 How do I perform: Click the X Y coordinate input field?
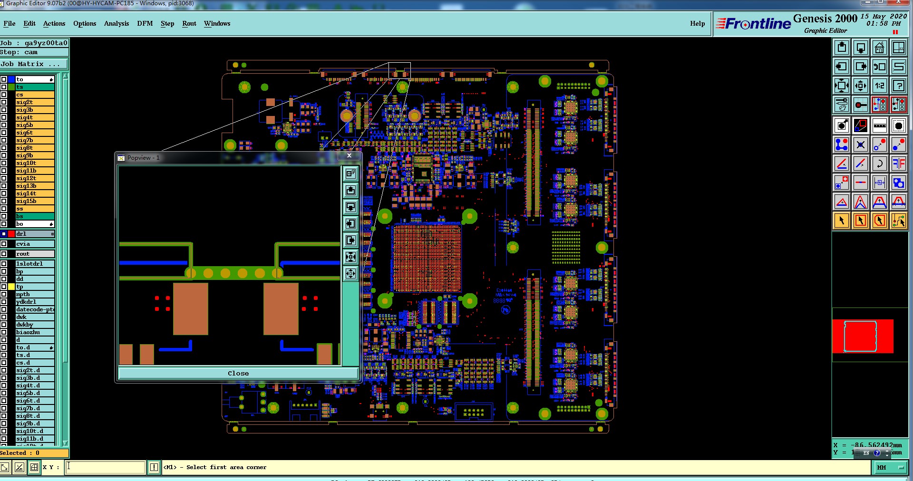[x=105, y=467]
